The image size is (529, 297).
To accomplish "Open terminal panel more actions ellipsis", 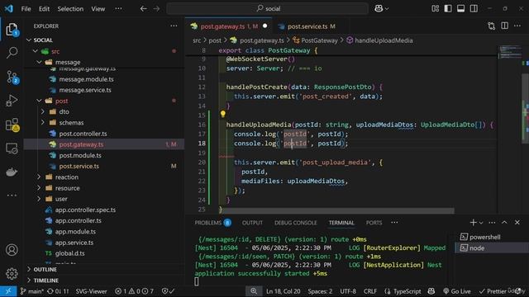I will click(492, 223).
